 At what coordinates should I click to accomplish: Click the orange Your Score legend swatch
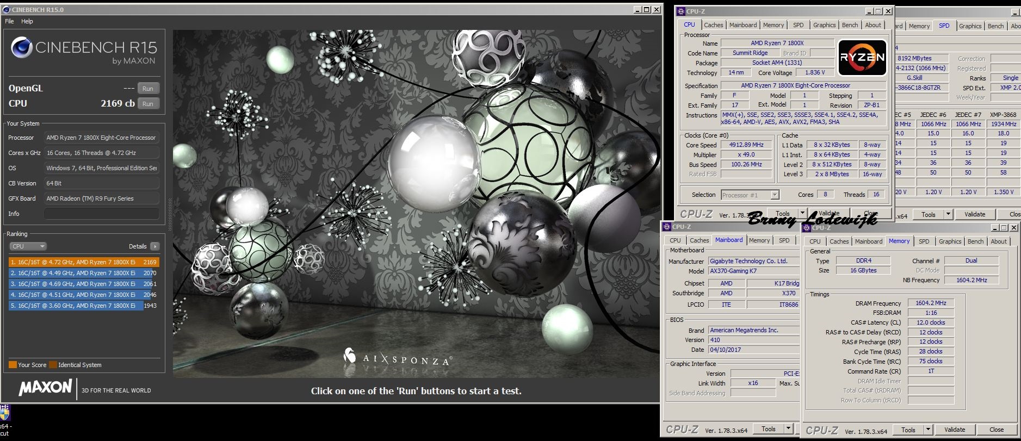click(x=13, y=365)
